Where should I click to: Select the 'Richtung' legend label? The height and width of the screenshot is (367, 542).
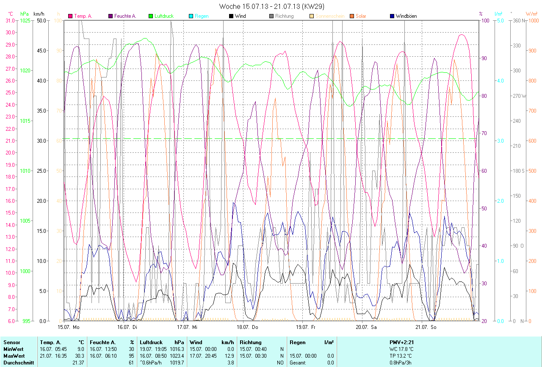pyautogui.click(x=284, y=16)
